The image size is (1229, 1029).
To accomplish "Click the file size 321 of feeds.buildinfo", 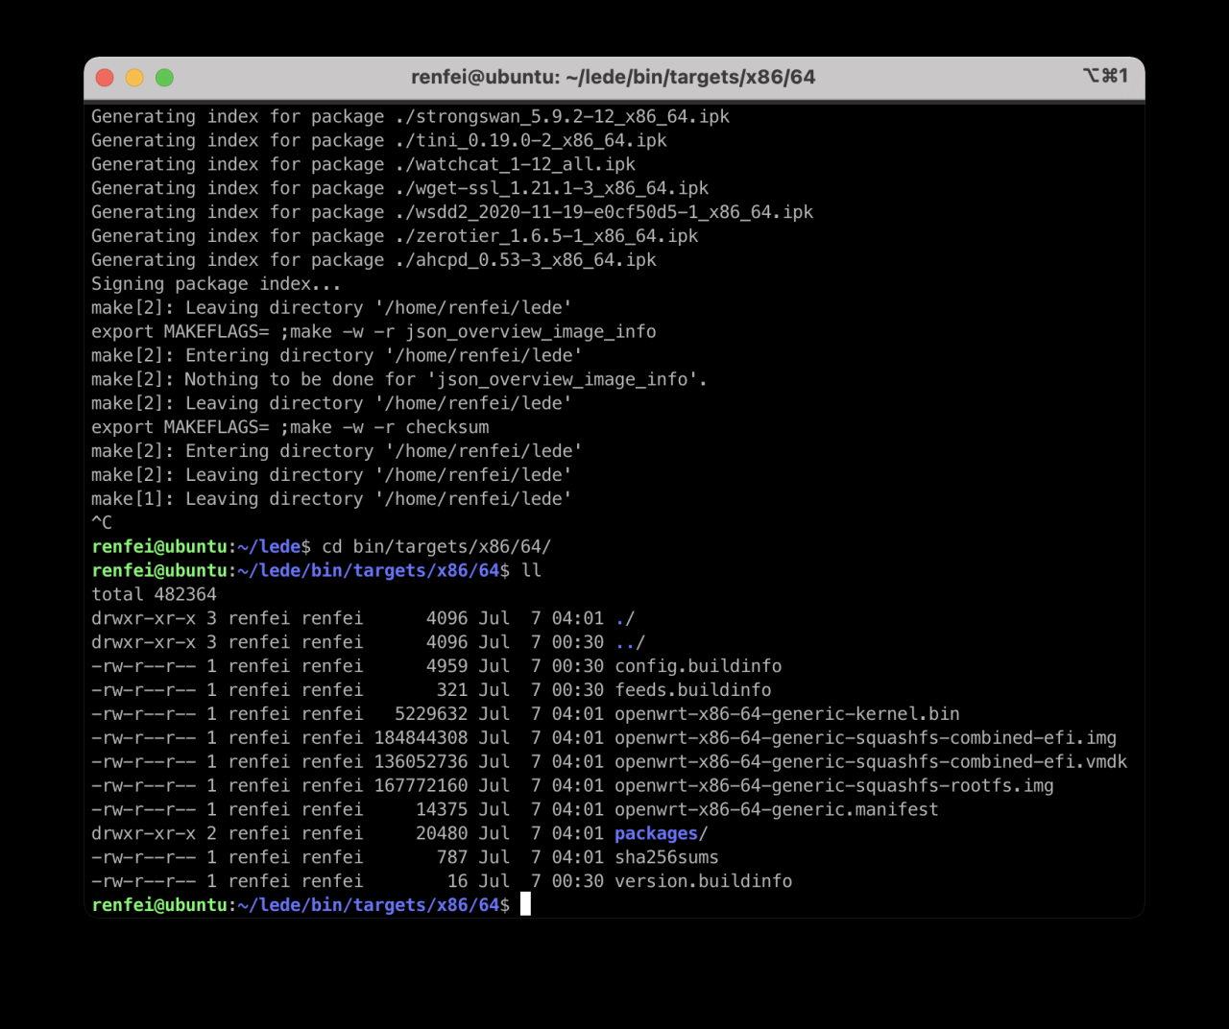I will point(452,690).
